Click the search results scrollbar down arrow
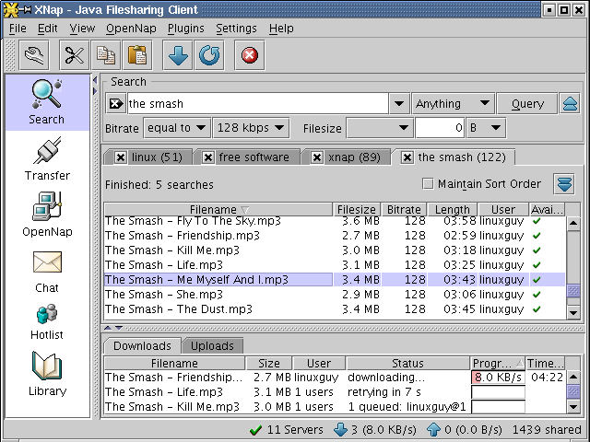This screenshot has width=590, height=442. coord(573,312)
